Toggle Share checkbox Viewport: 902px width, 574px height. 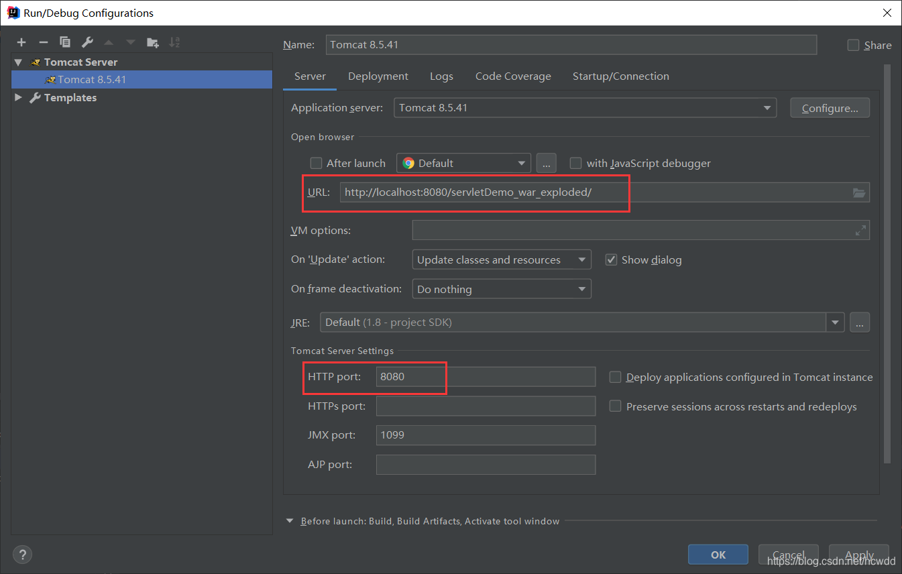(x=853, y=45)
